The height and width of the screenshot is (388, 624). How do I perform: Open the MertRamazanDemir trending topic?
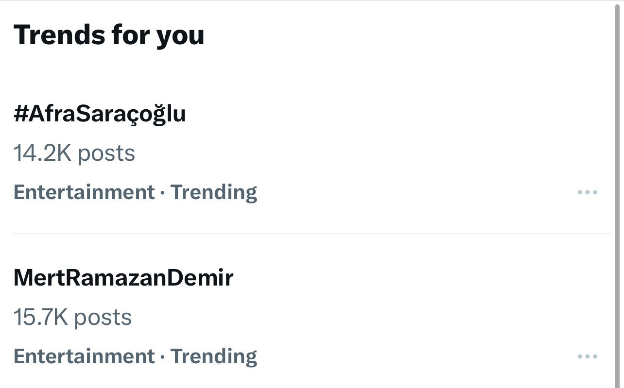[123, 278]
